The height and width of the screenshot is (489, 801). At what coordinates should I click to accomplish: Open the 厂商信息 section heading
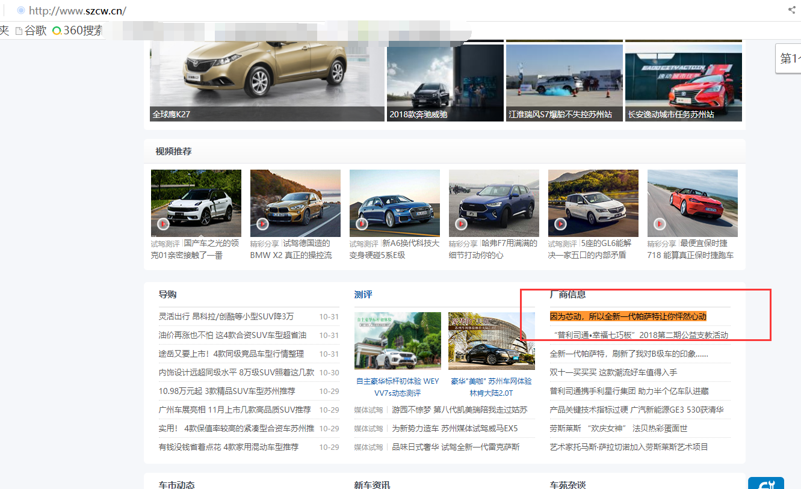click(568, 294)
